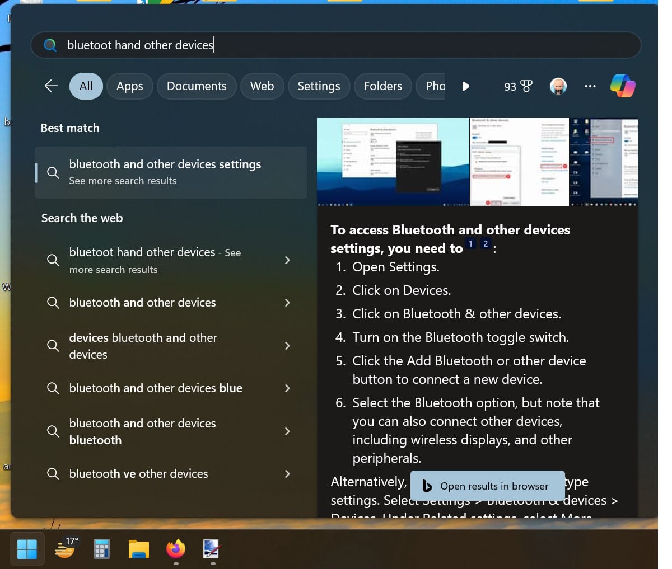Switch to the Apps filter tab
672x569 pixels.
pos(129,86)
